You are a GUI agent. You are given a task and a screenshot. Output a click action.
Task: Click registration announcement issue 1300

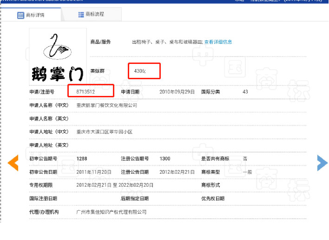click(164, 158)
